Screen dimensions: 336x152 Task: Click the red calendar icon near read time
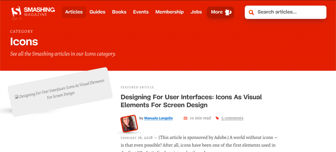click(185, 118)
